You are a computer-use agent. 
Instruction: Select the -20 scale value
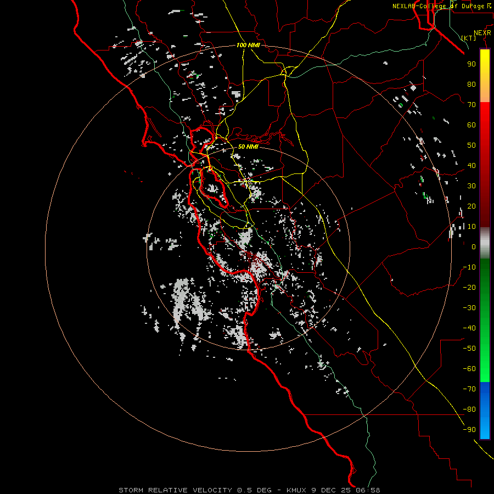469,287
